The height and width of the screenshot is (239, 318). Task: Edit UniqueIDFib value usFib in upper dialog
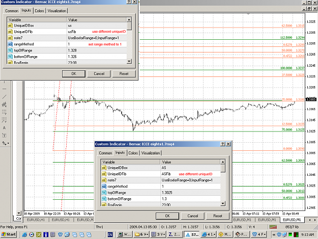coord(97,32)
